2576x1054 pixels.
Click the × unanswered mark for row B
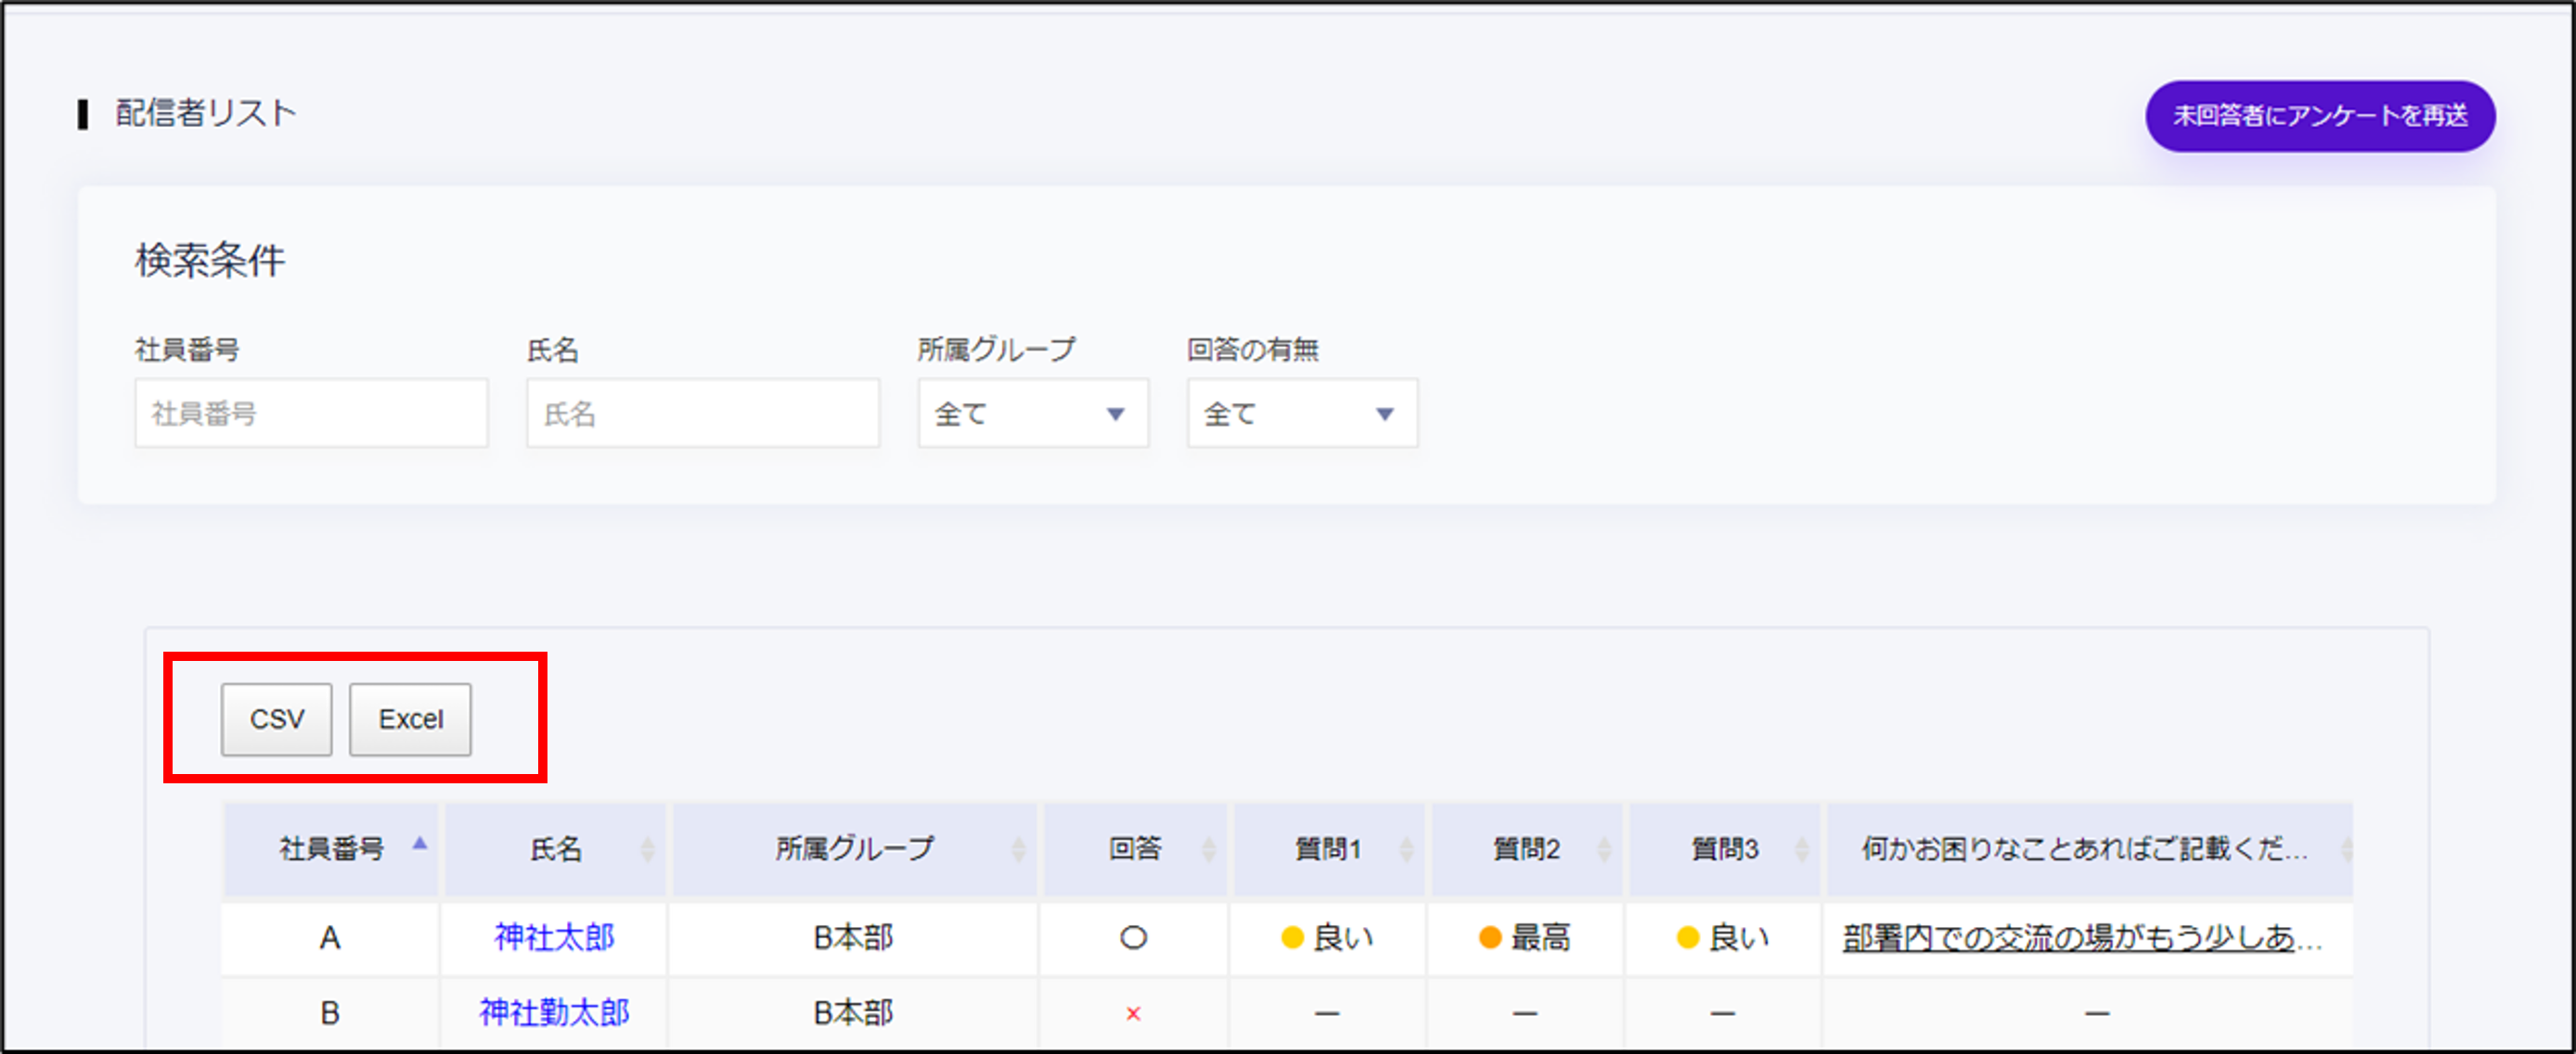pos(1133,1014)
